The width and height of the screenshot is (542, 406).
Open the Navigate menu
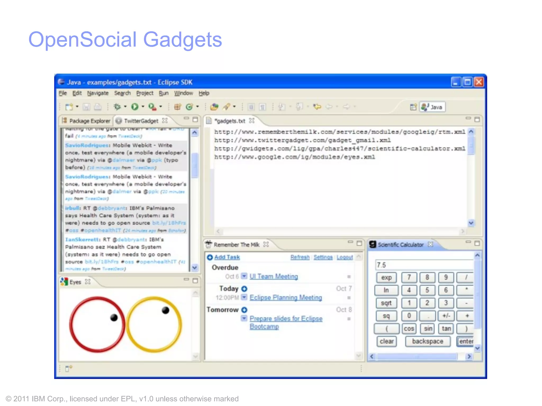(98, 93)
